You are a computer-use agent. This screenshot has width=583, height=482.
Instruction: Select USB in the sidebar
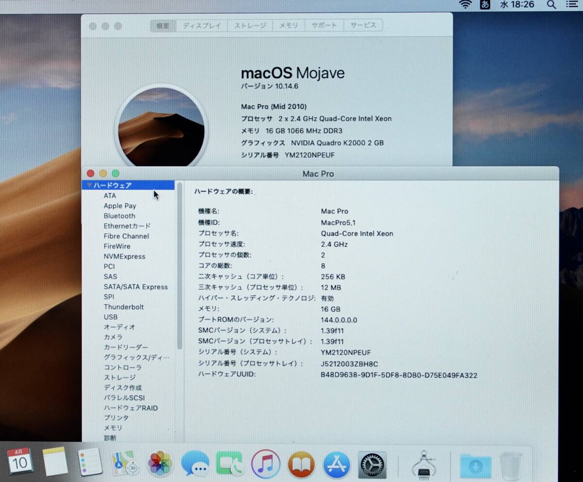[110, 317]
